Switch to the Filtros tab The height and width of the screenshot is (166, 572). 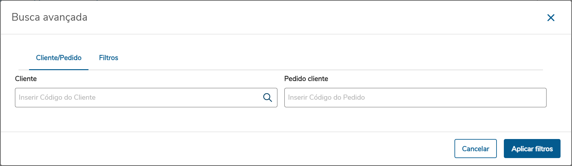click(x=108, y=58)
